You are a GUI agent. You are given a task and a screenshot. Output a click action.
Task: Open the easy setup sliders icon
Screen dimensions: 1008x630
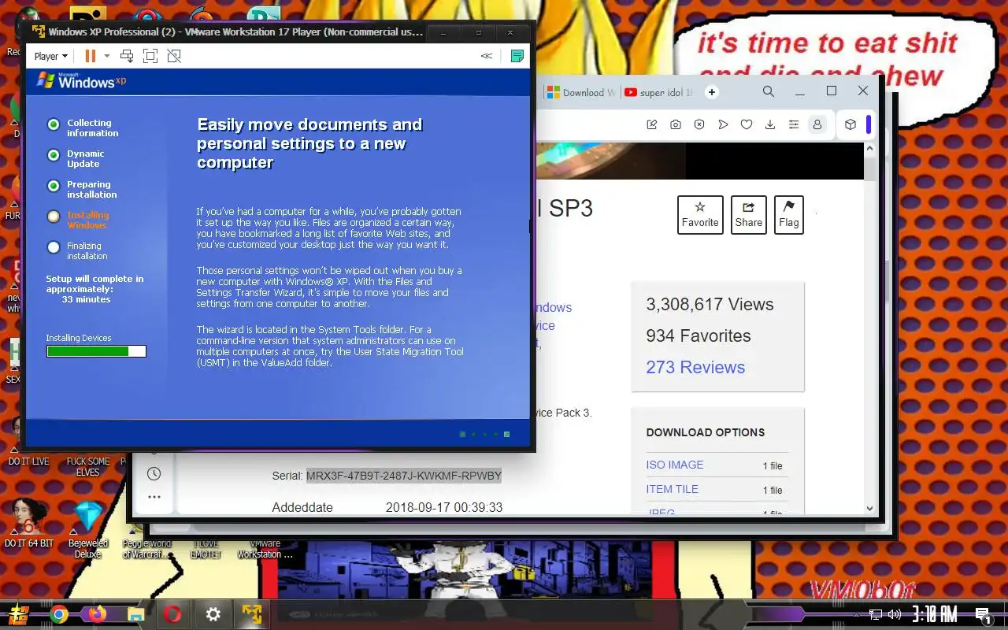click(x=794, y=124)
